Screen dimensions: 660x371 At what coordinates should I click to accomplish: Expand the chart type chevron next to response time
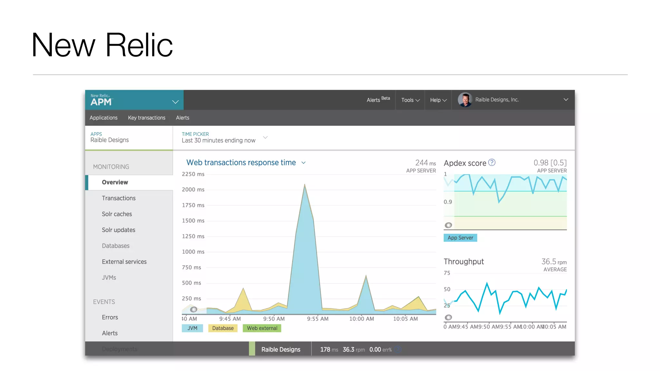tap(303, 163)
